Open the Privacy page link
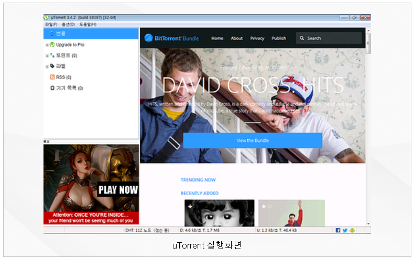The image size is (414, 259). (x=257, y=38)
